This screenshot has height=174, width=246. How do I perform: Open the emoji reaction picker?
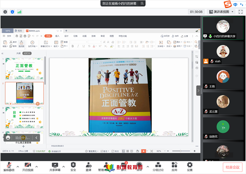[x=8, y=138]
